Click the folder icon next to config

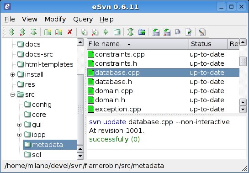[27, 104]
